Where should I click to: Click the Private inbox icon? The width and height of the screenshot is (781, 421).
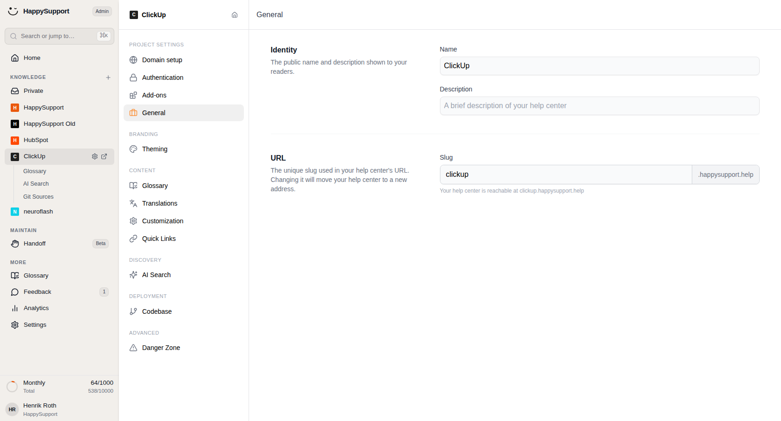pos(15,91)
